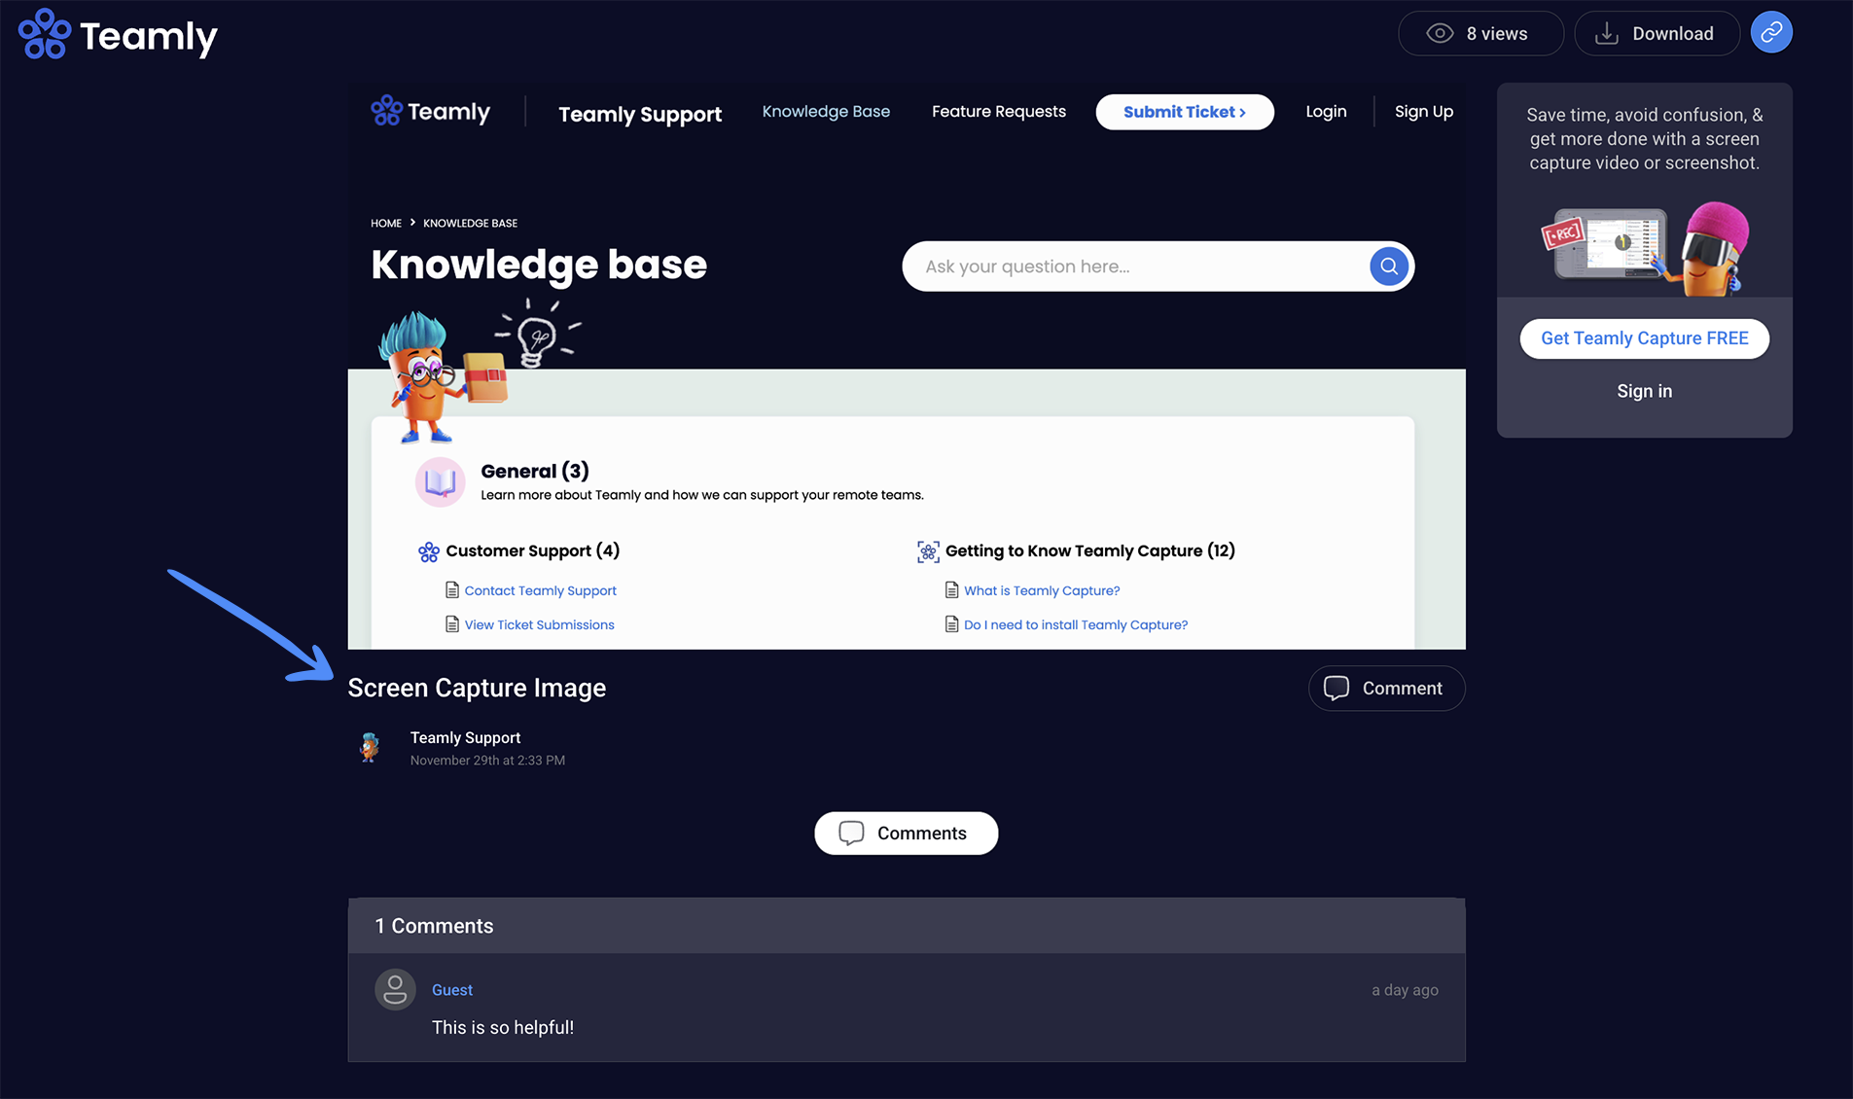Click the Teamly Support author avatar

point(370,747)
